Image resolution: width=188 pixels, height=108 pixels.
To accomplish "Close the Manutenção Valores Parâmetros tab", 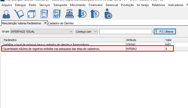I will coord(45,23).
